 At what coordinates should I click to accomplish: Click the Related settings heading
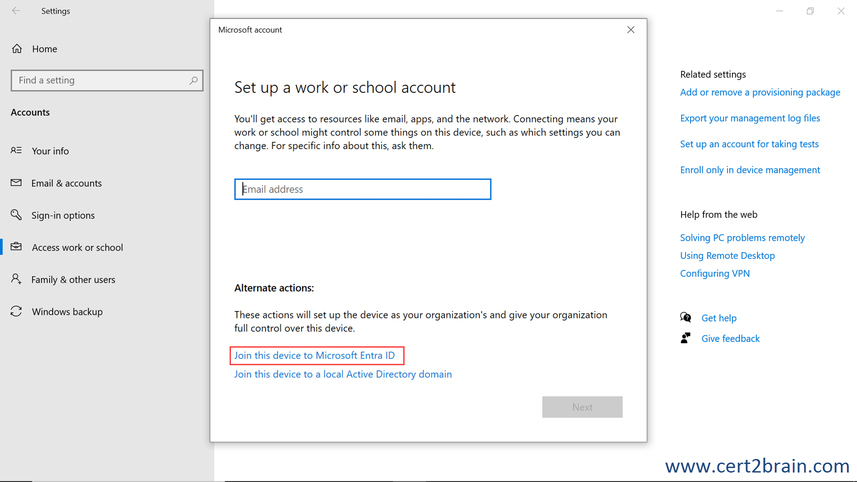[x=713, y=74]
